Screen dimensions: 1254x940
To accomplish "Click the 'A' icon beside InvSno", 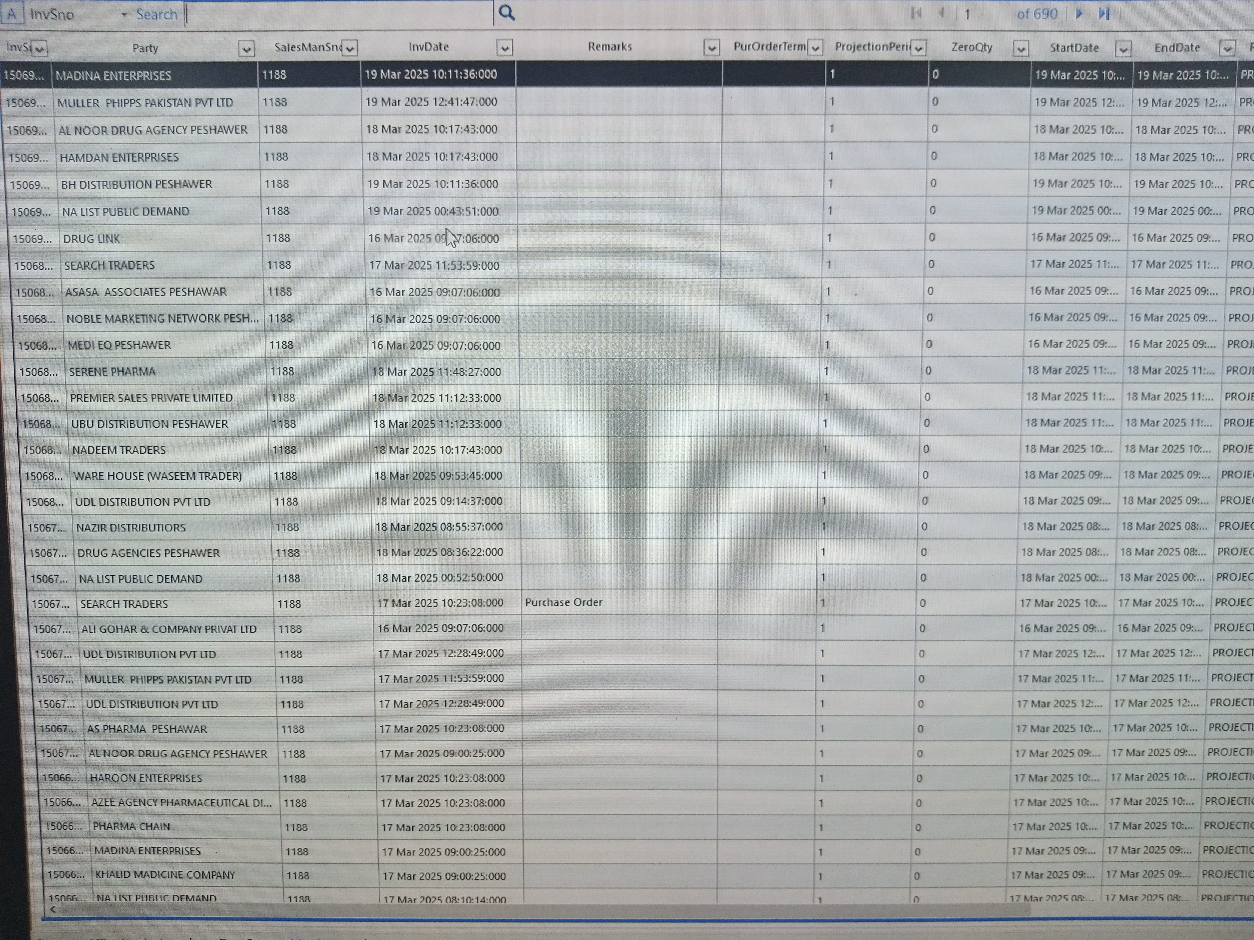I will click(12, 14).
